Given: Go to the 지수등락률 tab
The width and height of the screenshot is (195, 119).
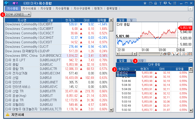Looking at the screenshot, I should [x=62, y=8].
